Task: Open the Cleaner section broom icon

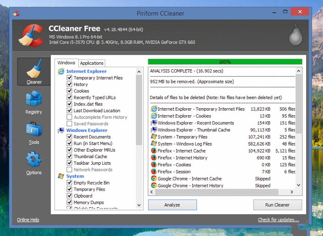Action: tap(34, 68)
